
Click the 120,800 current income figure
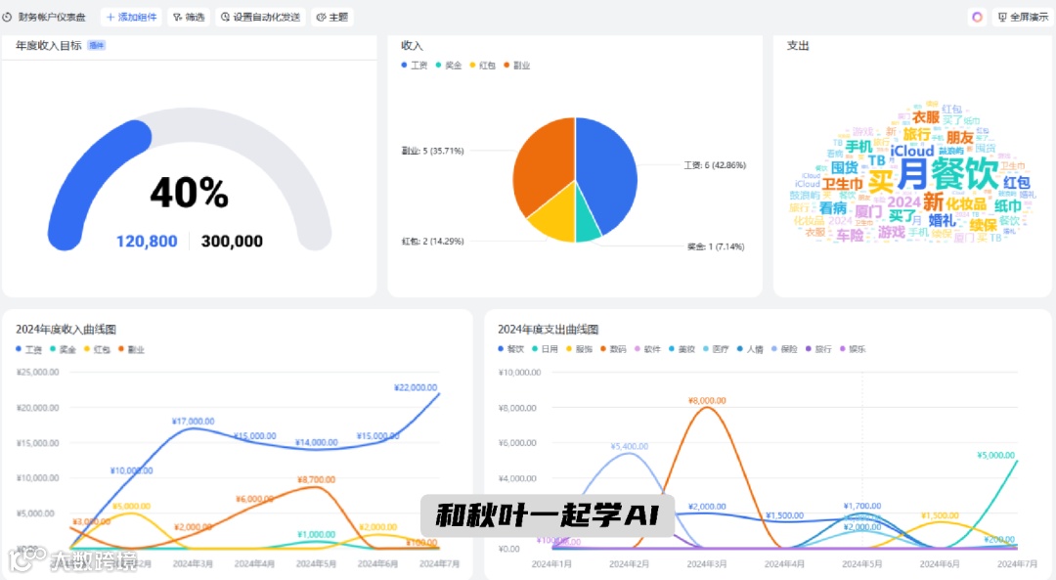tap(147, 242)
